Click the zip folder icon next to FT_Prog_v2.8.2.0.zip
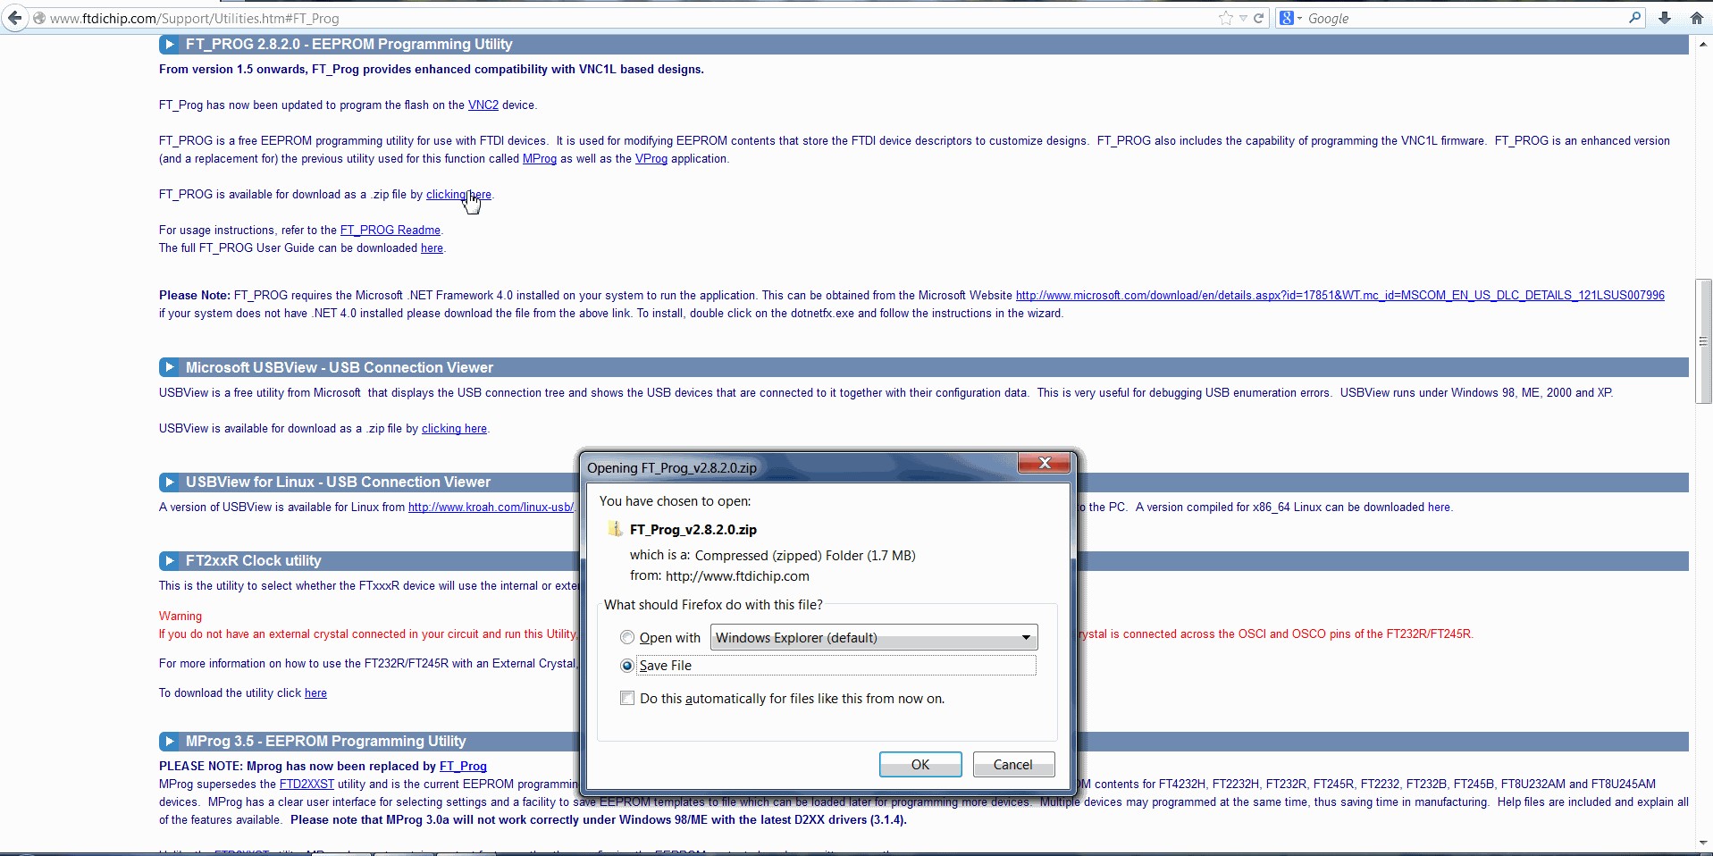 tap(615, 529)
